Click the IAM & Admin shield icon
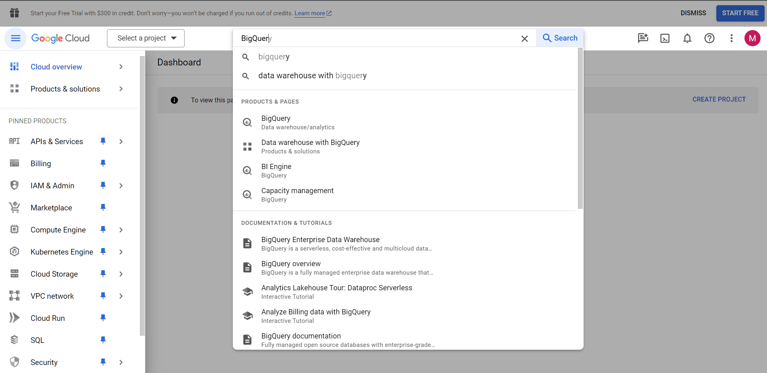The height and width of the screenshot is (373, 767). point(14,185)
